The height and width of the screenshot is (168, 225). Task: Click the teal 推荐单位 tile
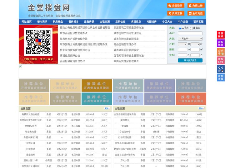pos(97,99)
